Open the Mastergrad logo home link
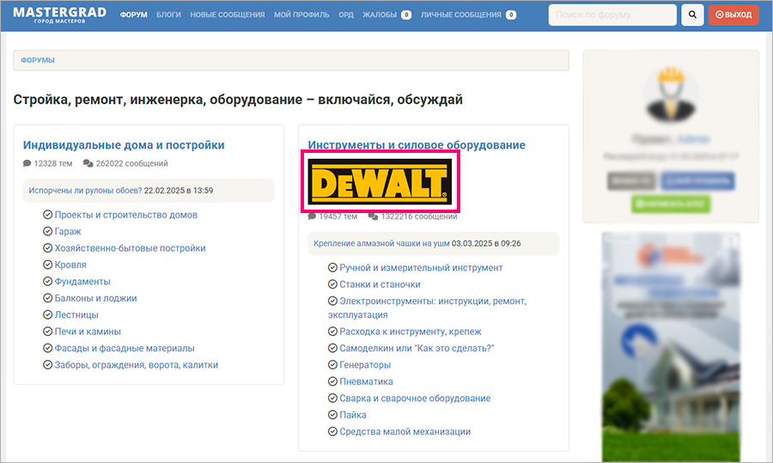 point(59,15)
